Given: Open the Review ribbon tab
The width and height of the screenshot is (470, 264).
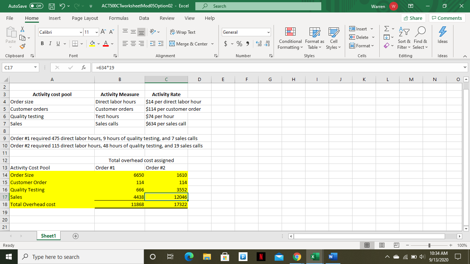Looking at the screenshot, I should [167, 18].
